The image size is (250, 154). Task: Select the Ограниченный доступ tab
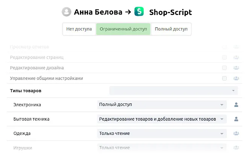tap(123, 29)
